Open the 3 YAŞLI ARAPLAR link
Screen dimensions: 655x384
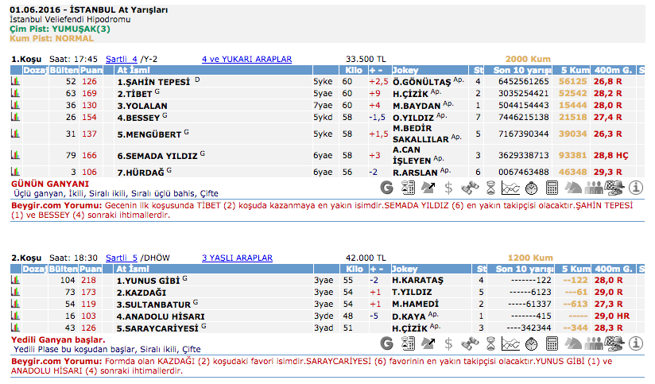pyautogui.click(x=237, y=258)
